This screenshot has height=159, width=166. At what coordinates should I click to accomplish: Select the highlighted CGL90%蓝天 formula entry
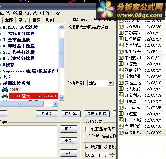coord(33,96)
